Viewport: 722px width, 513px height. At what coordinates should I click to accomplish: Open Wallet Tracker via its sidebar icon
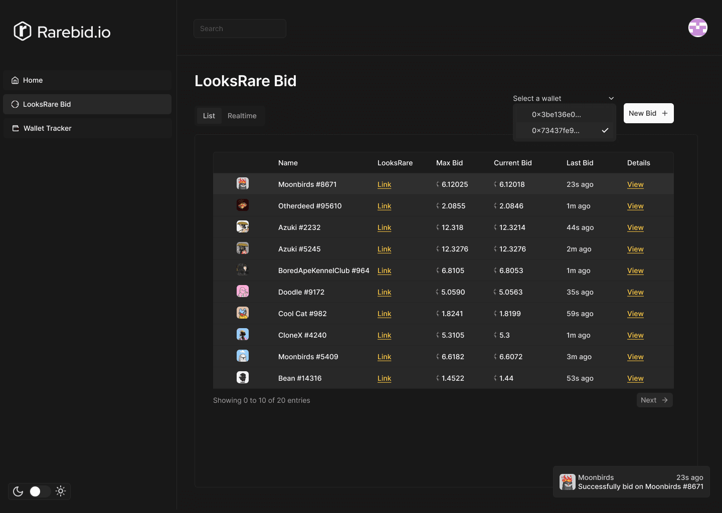coord(16,128)
